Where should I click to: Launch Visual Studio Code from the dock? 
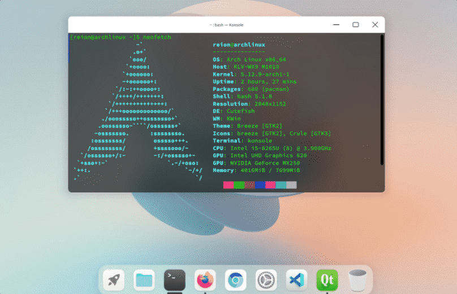(297, 280)
